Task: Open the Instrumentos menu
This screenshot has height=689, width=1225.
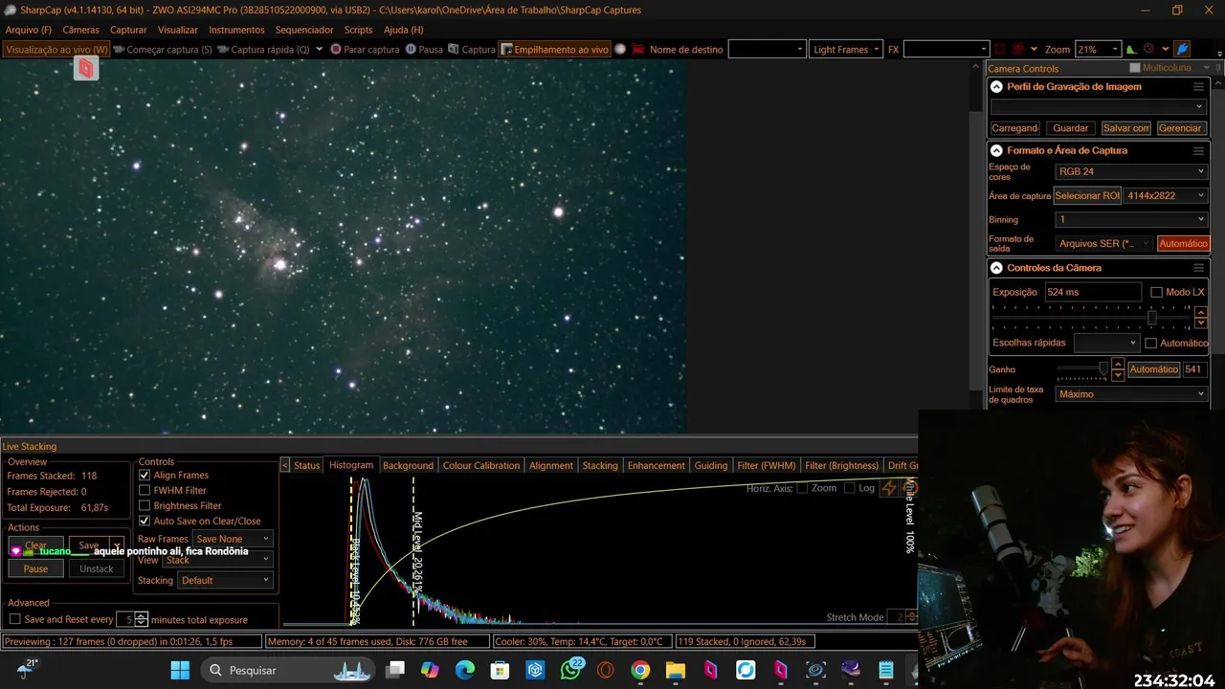Action: pyautogui.click(x=236, y=30)
